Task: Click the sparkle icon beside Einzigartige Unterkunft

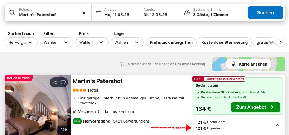Action: (74, 98)
